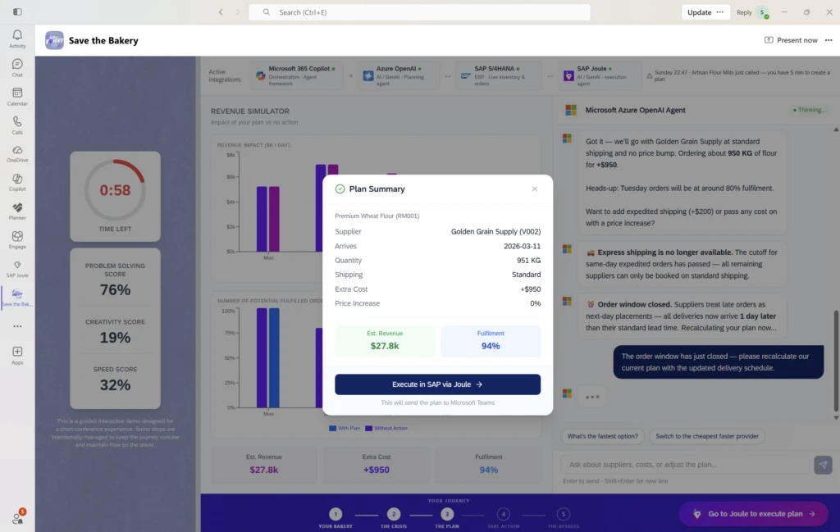Select the Microsoft 365 Copilot integration chip
The height and width of the screenshot is (532, 840).
click(296, 76)
